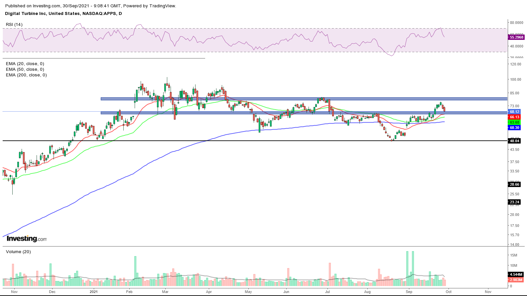Click the Sep label on the time axis

pyautogui.click(x=409, y=292)
